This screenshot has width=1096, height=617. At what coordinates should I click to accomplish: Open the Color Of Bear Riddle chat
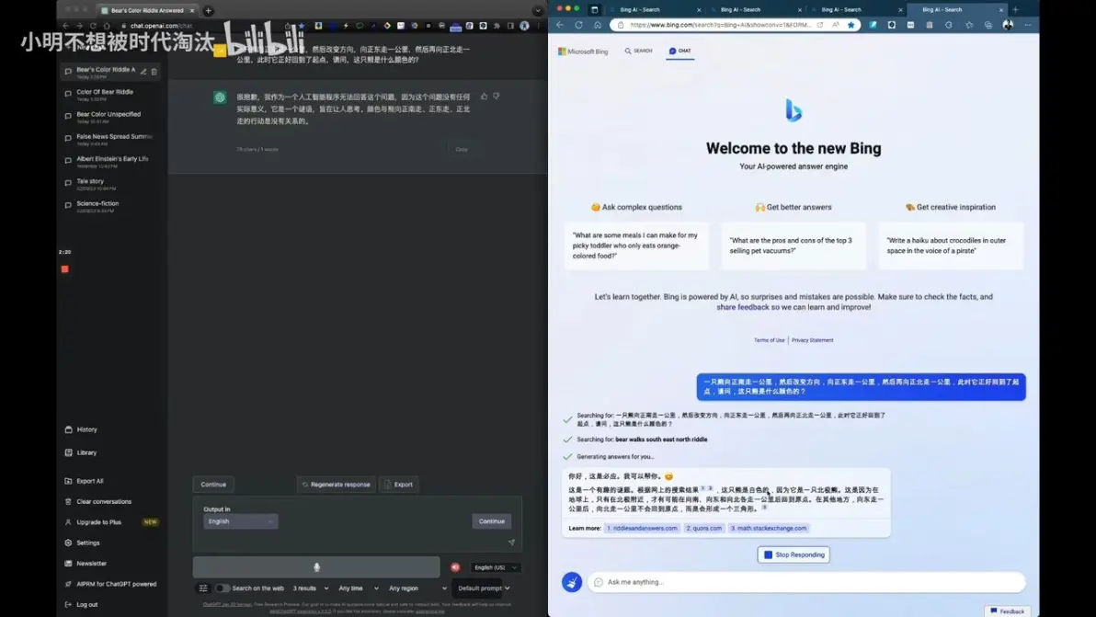pyautogui.click(x=110, y=95)
